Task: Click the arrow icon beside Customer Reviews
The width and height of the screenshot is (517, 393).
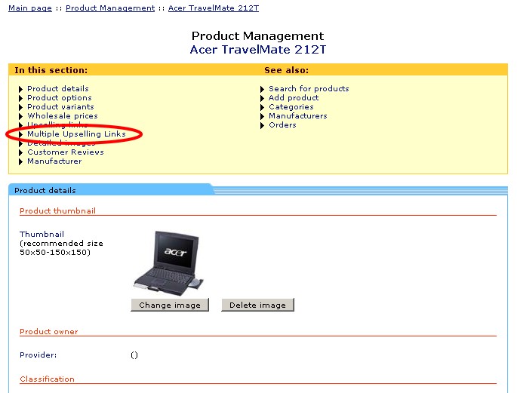Action: 21,152
